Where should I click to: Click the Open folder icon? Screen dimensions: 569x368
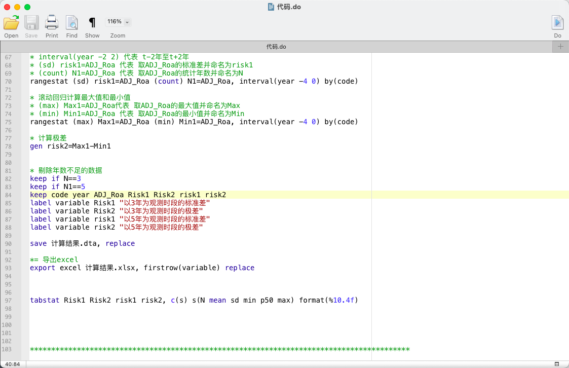[11, 22]
